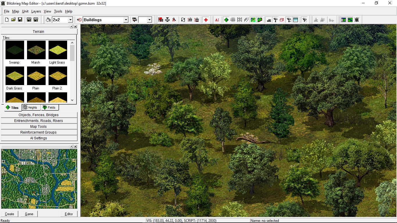The width and height of the screenshot is (397, 223).
Task: Open the Layers menu
Action: pyautogui.click(x=36, y=11)
